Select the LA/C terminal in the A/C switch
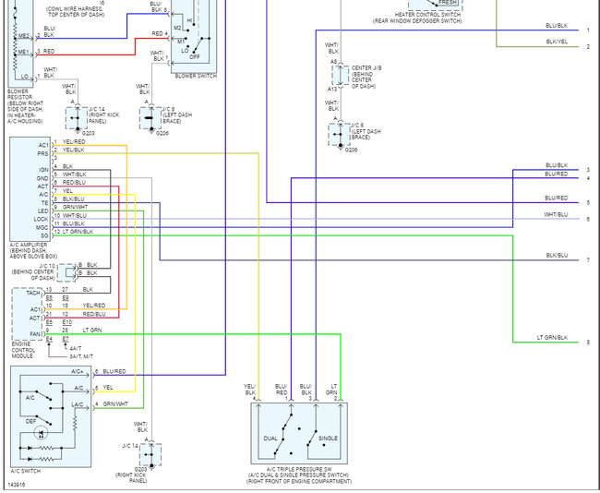The width and height of the screenshot is (600, 493). [x=78, y=404]
